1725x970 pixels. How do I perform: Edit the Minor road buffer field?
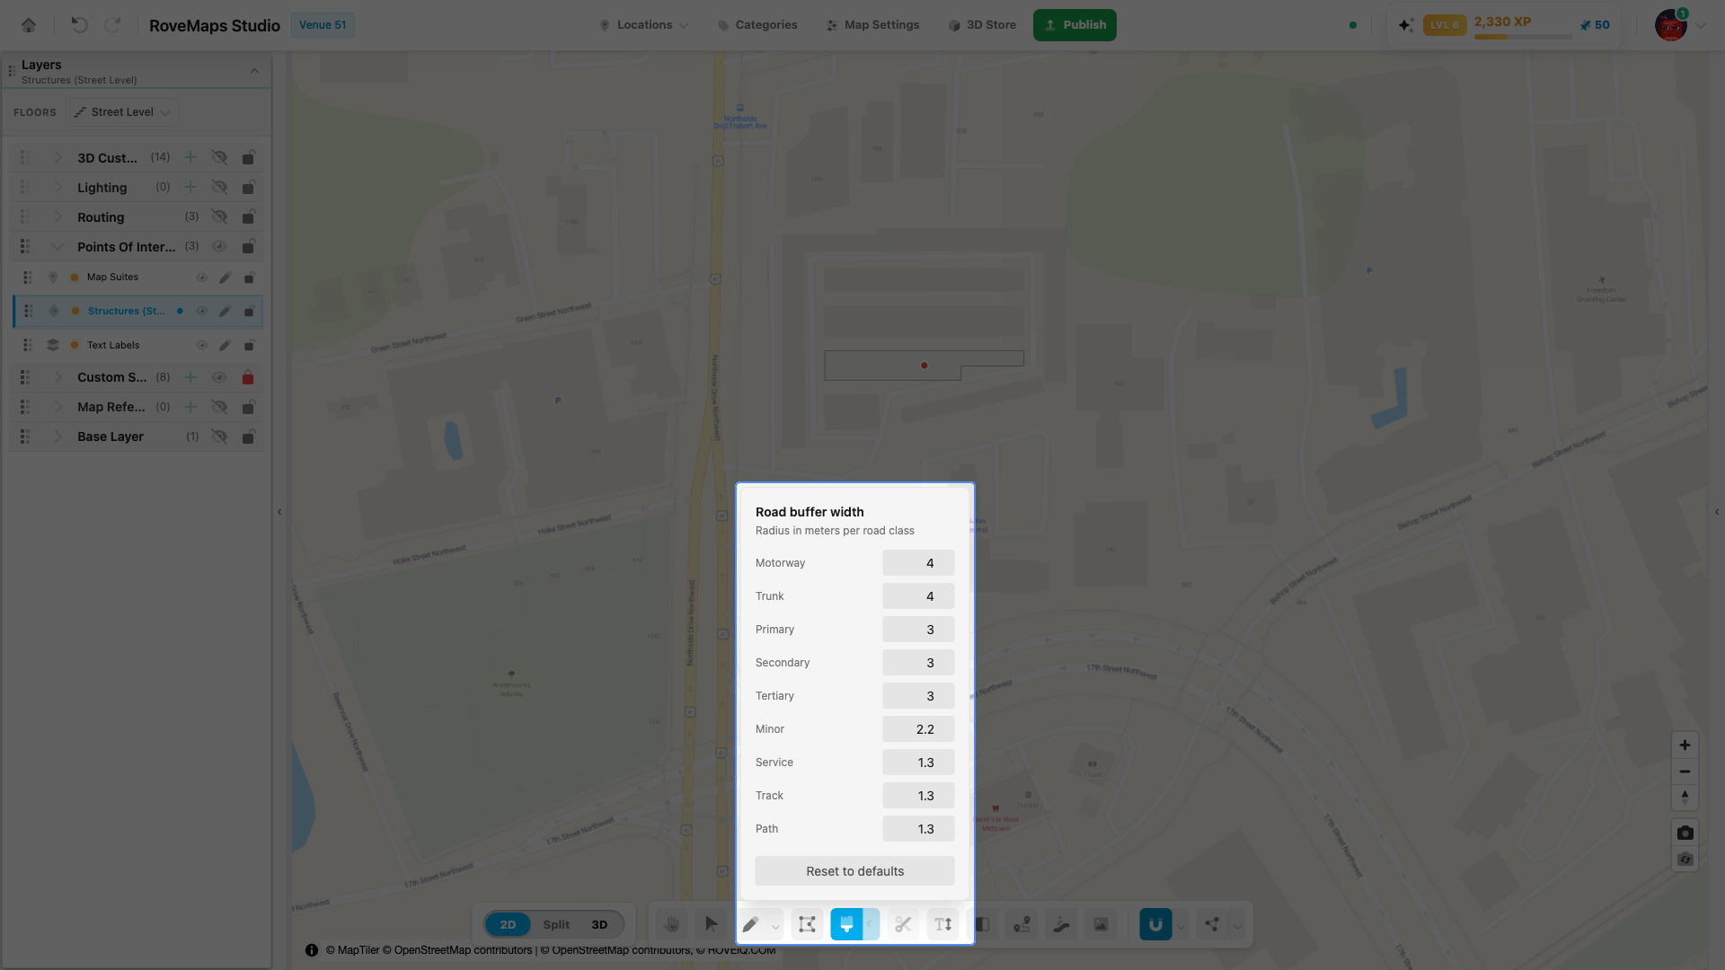[x=918, y=729]
